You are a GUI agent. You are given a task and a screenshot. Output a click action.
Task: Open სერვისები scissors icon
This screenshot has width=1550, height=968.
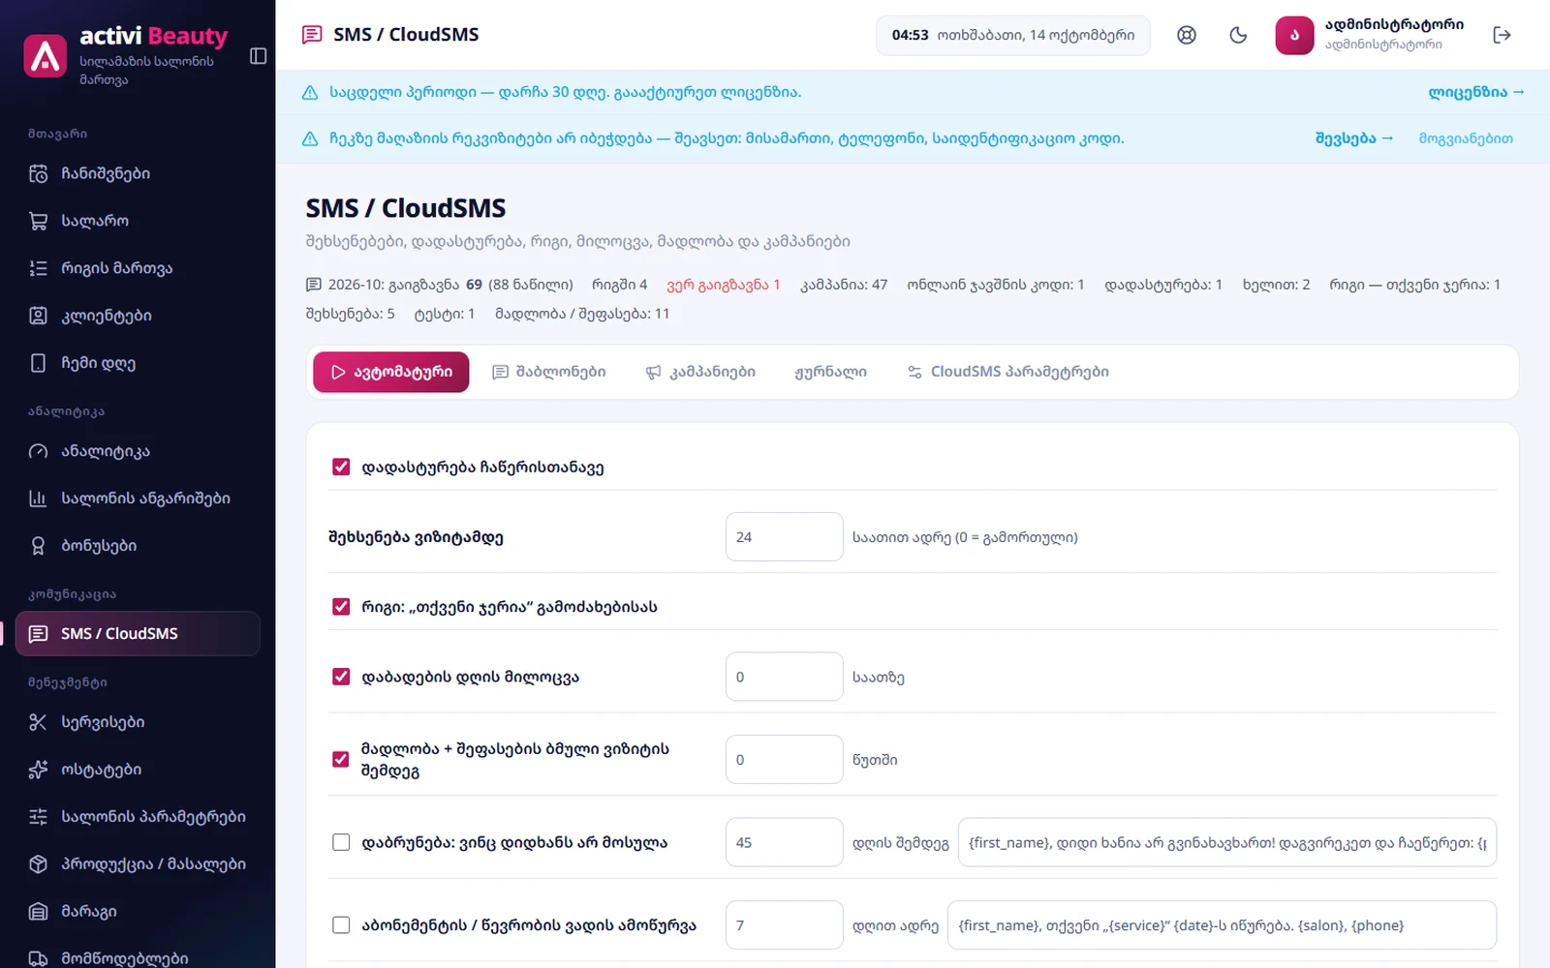(x=38, y=722)
